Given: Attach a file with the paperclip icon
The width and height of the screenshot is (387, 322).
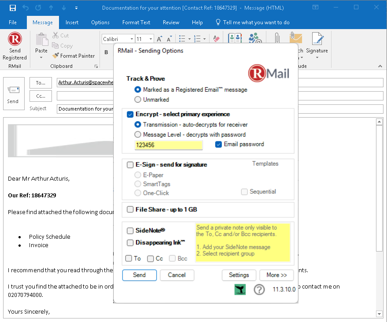Looking at the screenshot, I should [277, 38].
